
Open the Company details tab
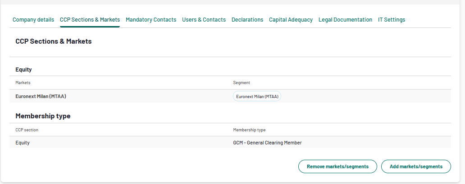pyautogui.click(x=33, y=19)
